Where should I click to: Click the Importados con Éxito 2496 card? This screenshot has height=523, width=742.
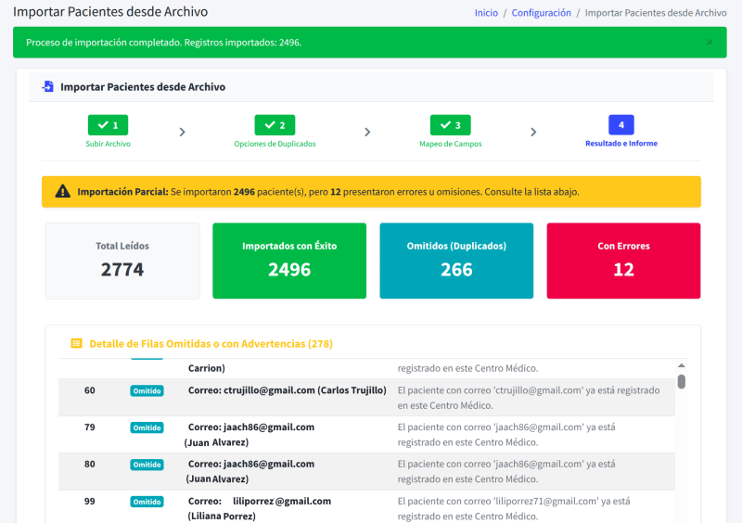289,261
